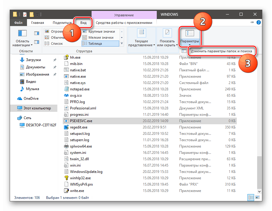Click the ovg.ico file icon
Screen dimensions: 272x211
66,96
